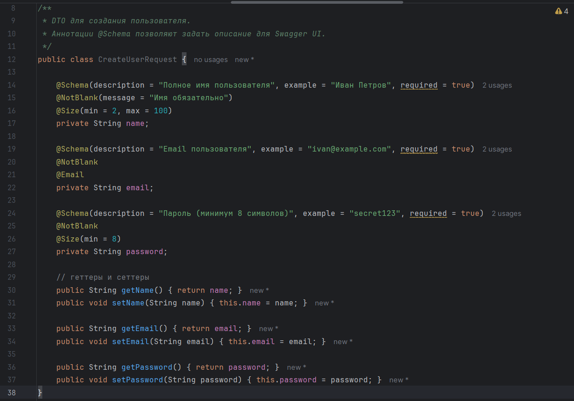The image size is (574, 401).
Task: Click the @Size(min = 8) annotation
Action: pos(88,239)
